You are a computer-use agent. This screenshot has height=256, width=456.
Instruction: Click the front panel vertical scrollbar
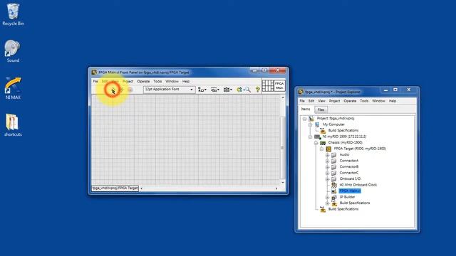[x=283, y=140]
